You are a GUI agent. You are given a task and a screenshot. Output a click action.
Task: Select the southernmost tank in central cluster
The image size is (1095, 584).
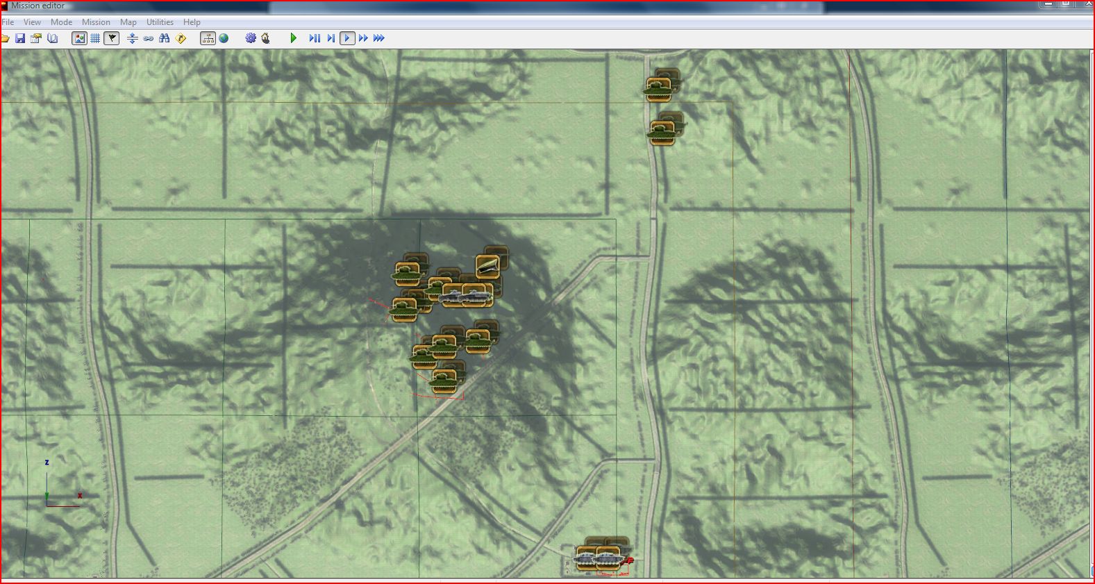444,381
